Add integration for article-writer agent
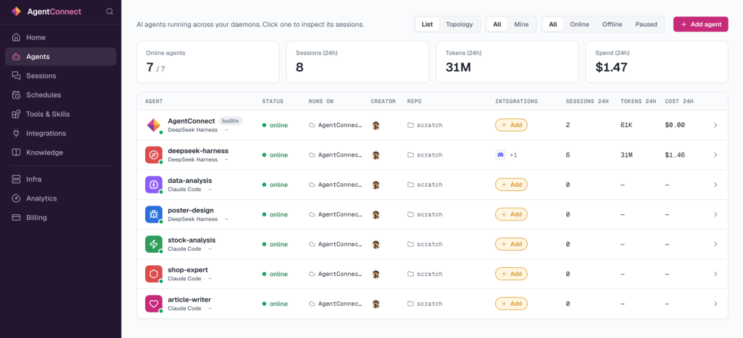The width and height of the screenshot is (743, 338). tap(511, 304)
